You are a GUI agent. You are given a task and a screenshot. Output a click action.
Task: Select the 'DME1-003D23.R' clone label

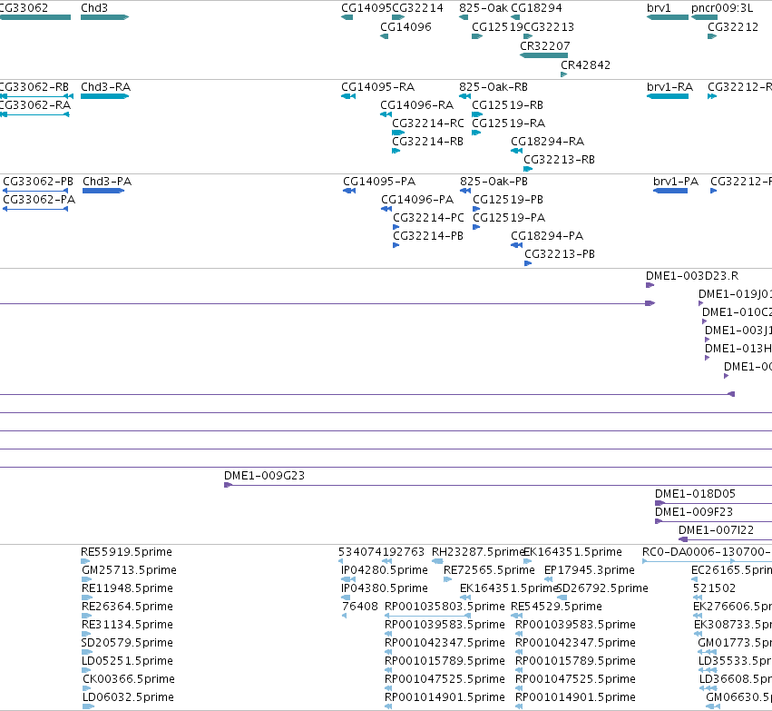692,276
